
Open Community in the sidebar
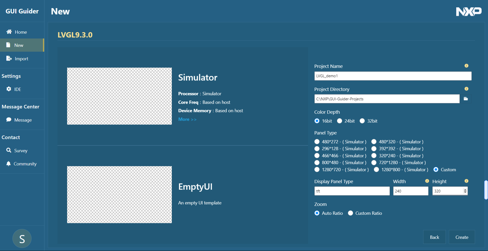coord(22,164)
